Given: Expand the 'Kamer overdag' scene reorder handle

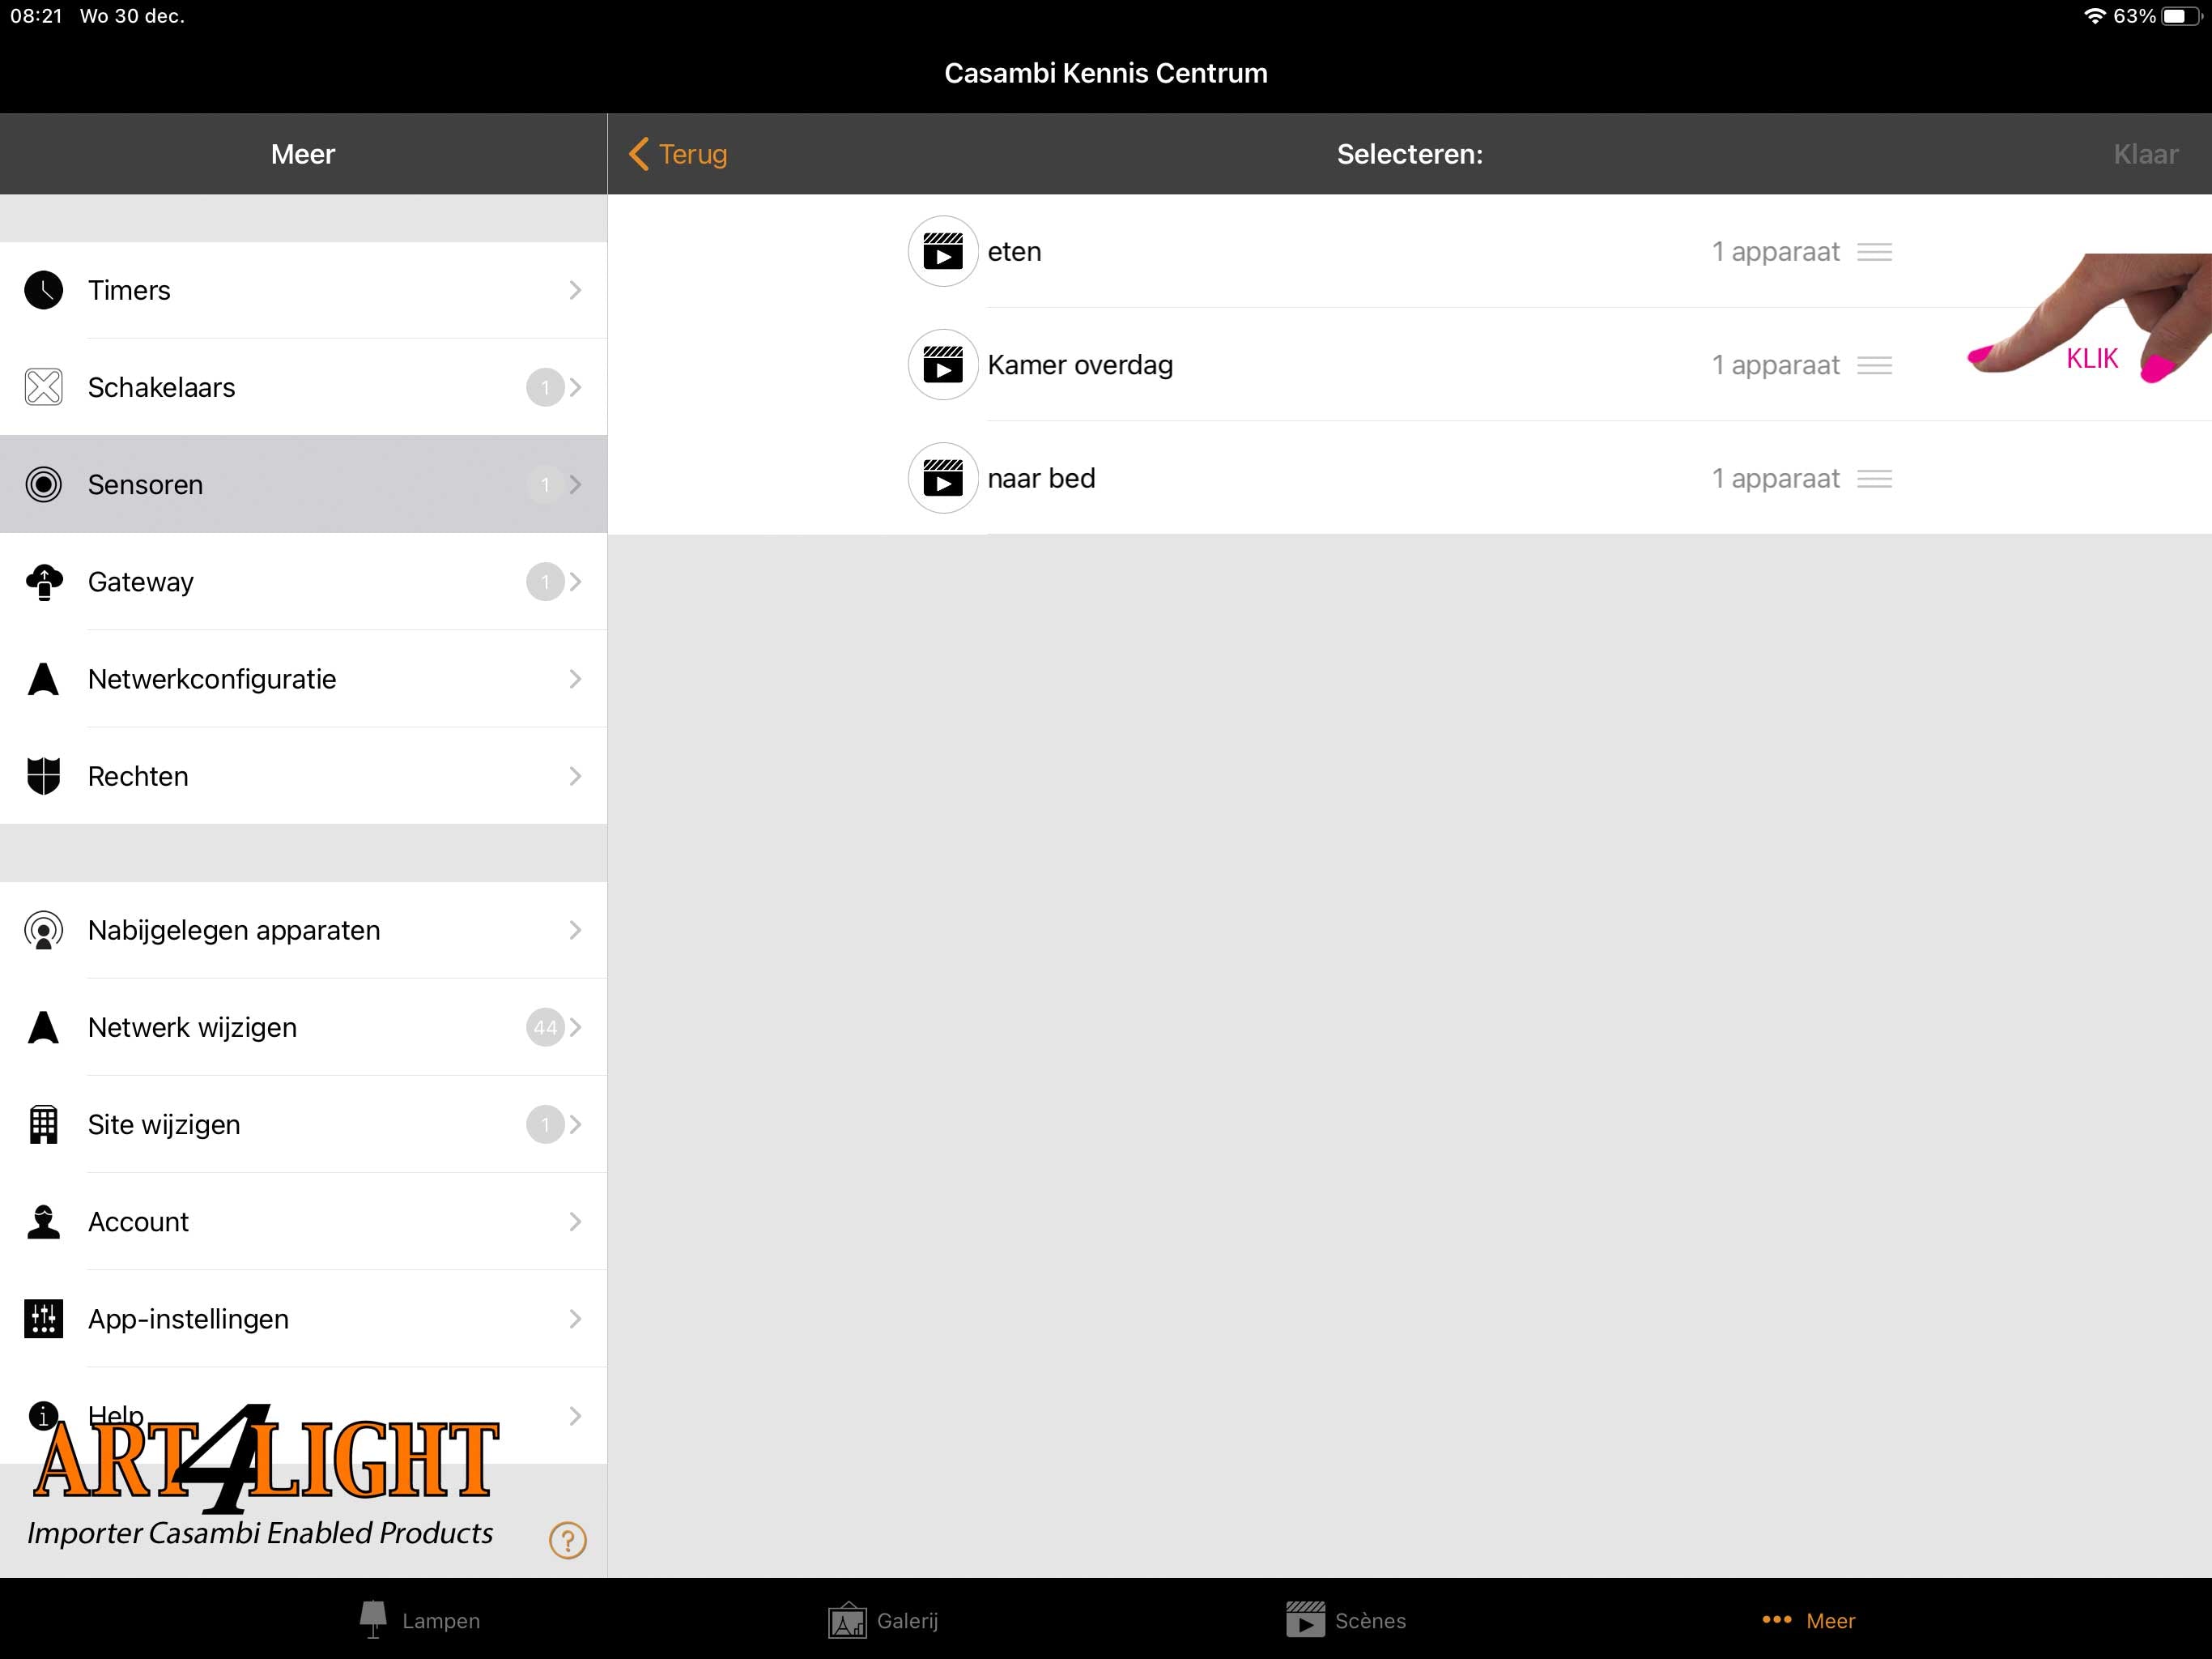Looking at the screenshot, I should [x=1879, y=365].
